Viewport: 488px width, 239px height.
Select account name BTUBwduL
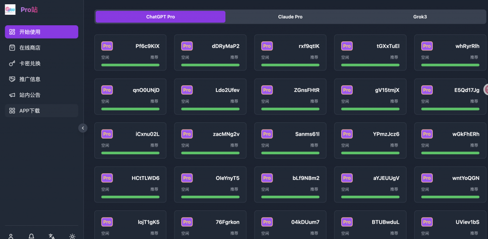tap(386, 222)
